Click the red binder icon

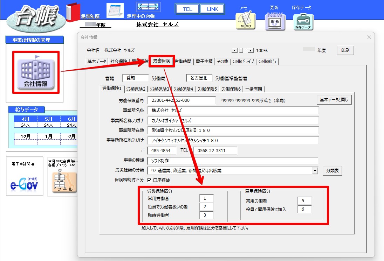(73, 12)
